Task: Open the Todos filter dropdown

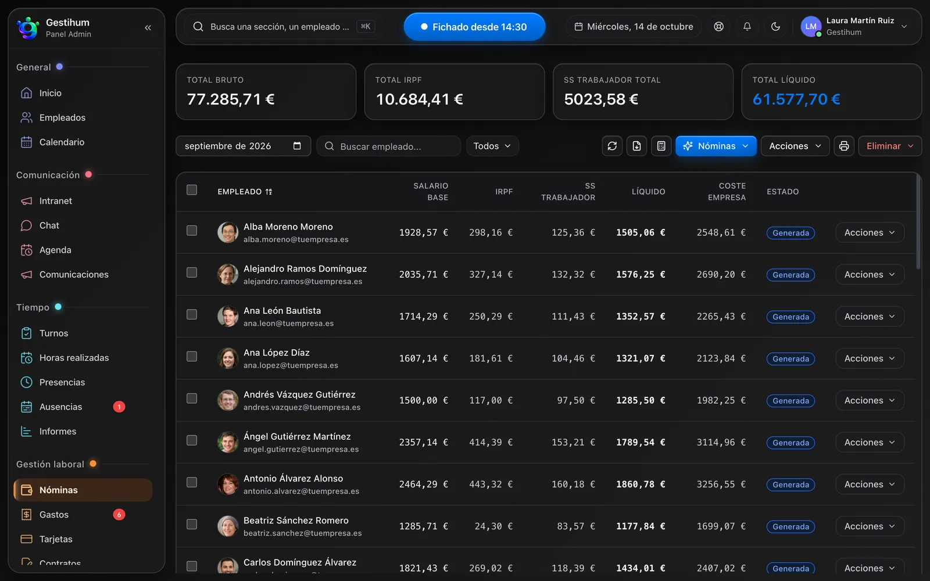Action: pyautogui.click(x=492, y=146)
